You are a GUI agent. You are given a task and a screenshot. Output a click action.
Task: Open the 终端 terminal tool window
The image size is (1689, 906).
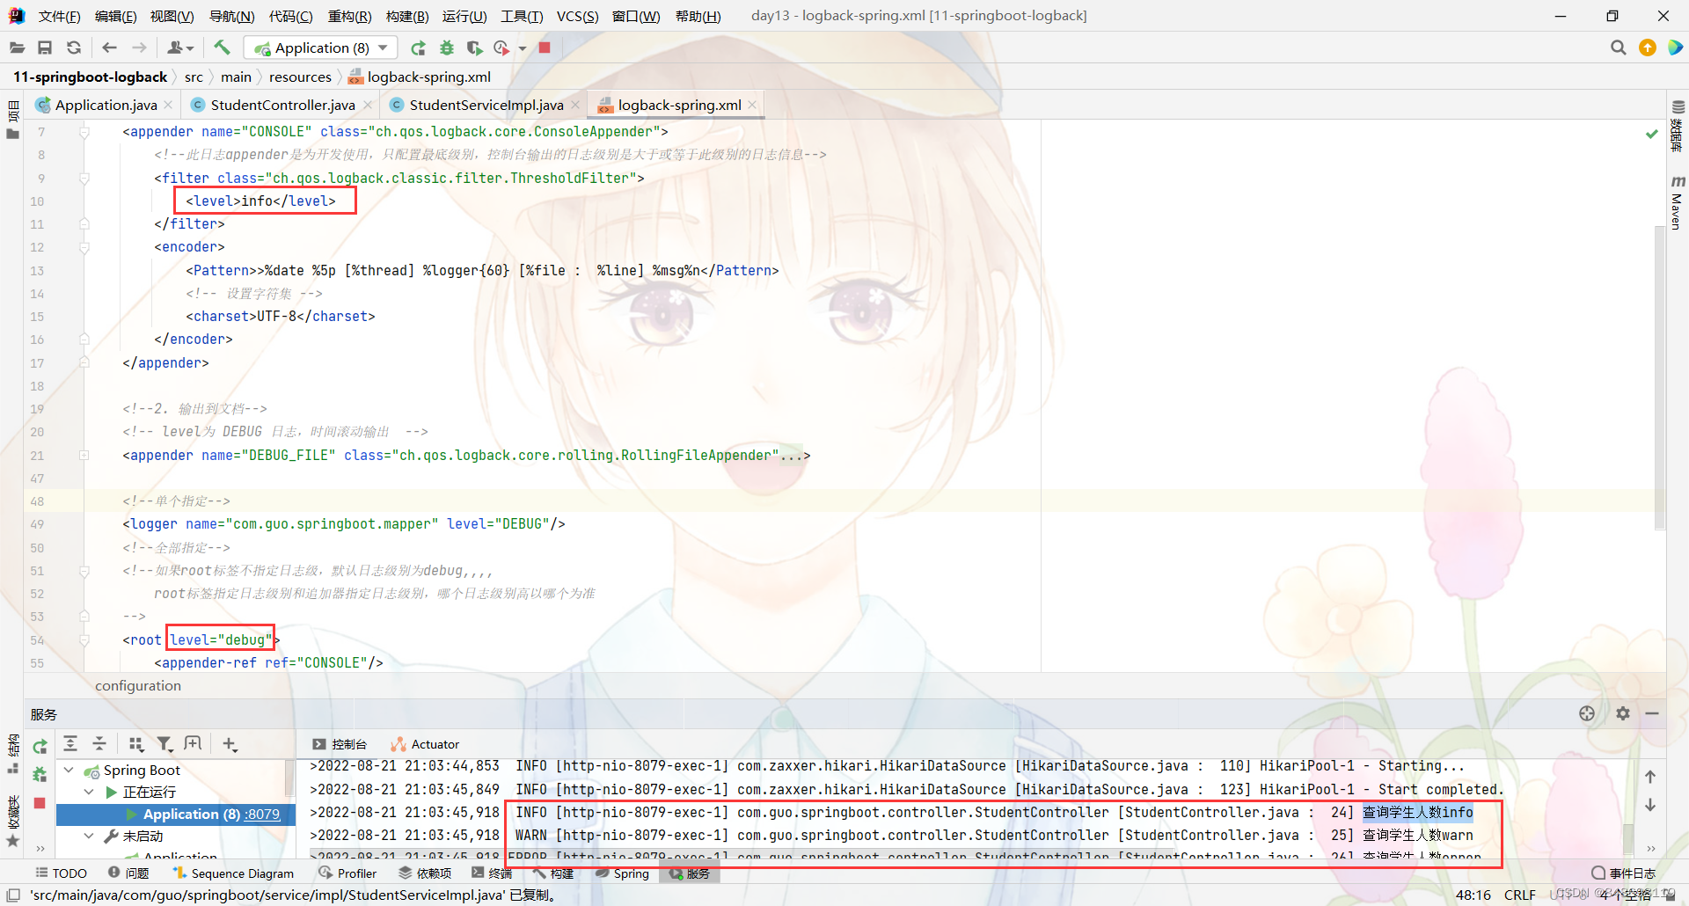click(492, 873)
